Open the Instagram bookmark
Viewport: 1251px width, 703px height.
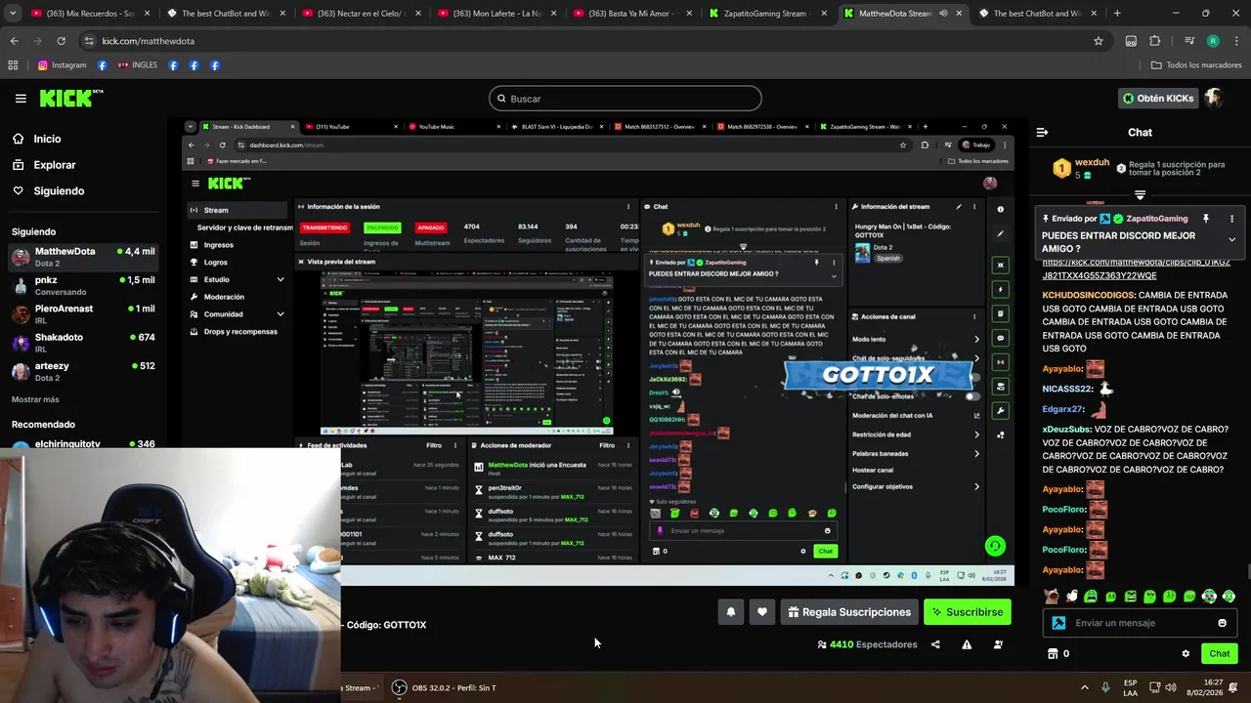(x=62, y=65)
